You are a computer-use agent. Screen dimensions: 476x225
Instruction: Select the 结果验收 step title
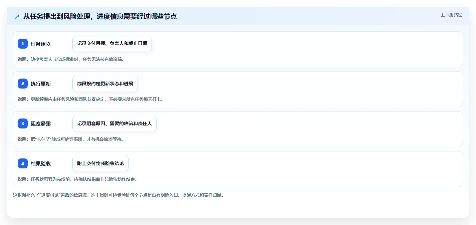point(41,164)
